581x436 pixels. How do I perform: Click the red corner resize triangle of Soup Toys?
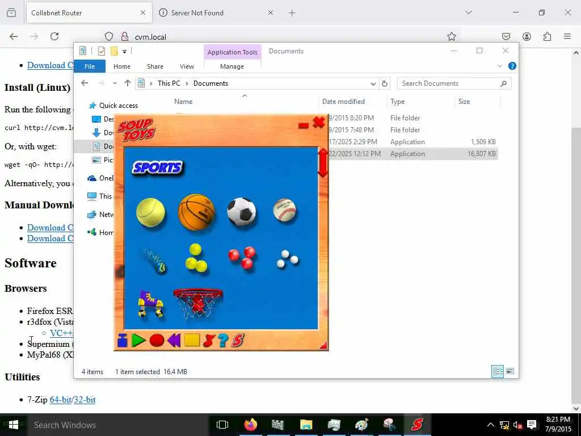point(323,346)
